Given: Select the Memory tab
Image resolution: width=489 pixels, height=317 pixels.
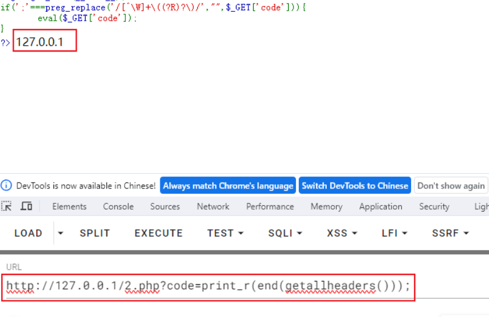Looking at the screenshot, I should (x=327, y=207).
